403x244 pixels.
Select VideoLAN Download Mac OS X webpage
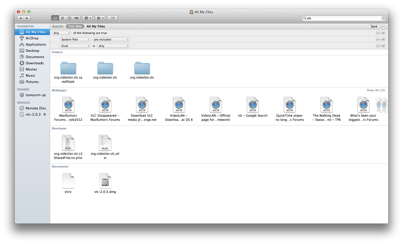coord(179,109)
